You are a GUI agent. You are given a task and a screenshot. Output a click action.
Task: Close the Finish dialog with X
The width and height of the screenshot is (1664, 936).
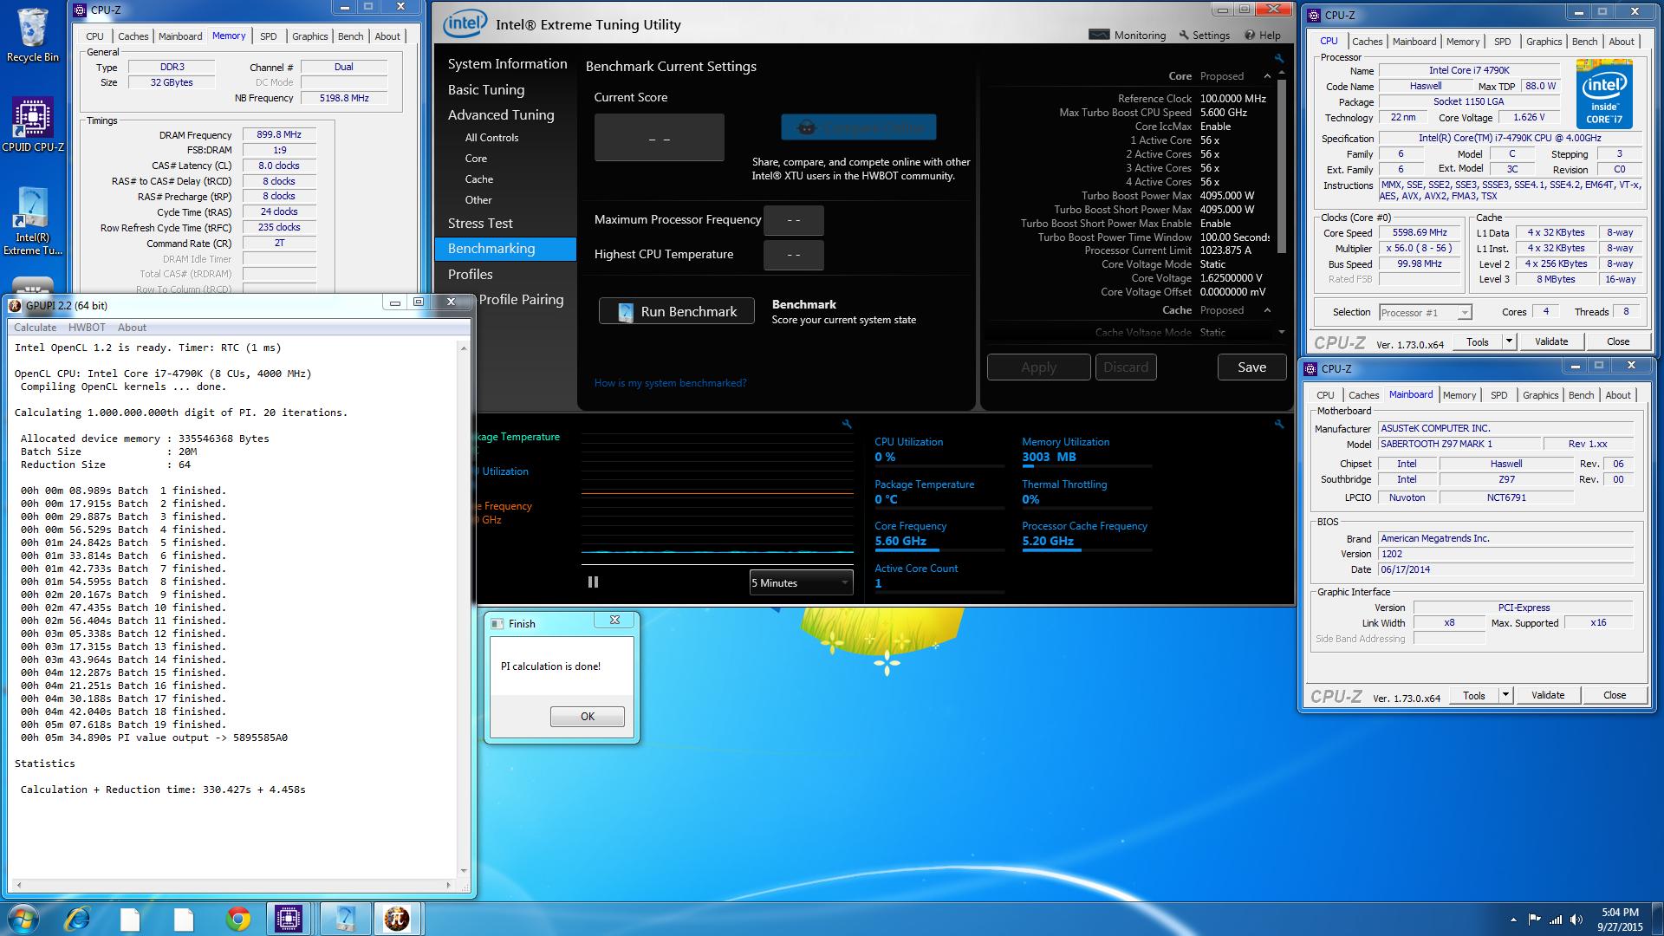click(614, 620)
